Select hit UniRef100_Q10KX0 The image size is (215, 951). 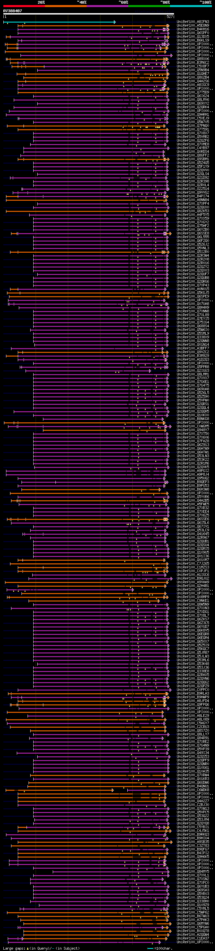(x=193, y=415)
